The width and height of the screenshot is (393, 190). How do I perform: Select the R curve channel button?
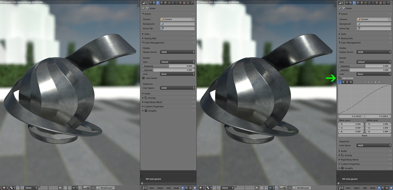pyautogui.click(x=343, y=82)
